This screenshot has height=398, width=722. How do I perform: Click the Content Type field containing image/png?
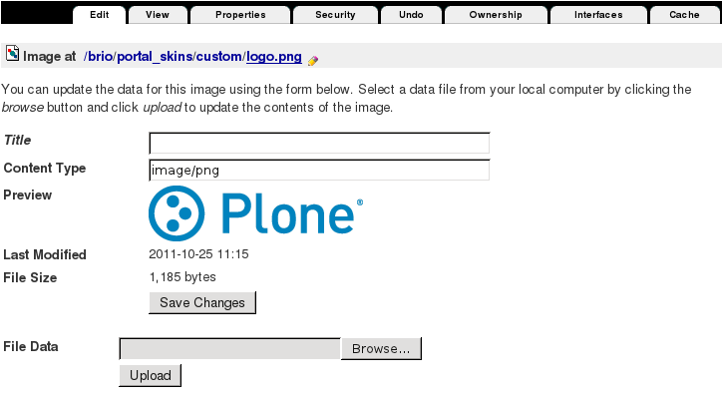coord(319,170)
